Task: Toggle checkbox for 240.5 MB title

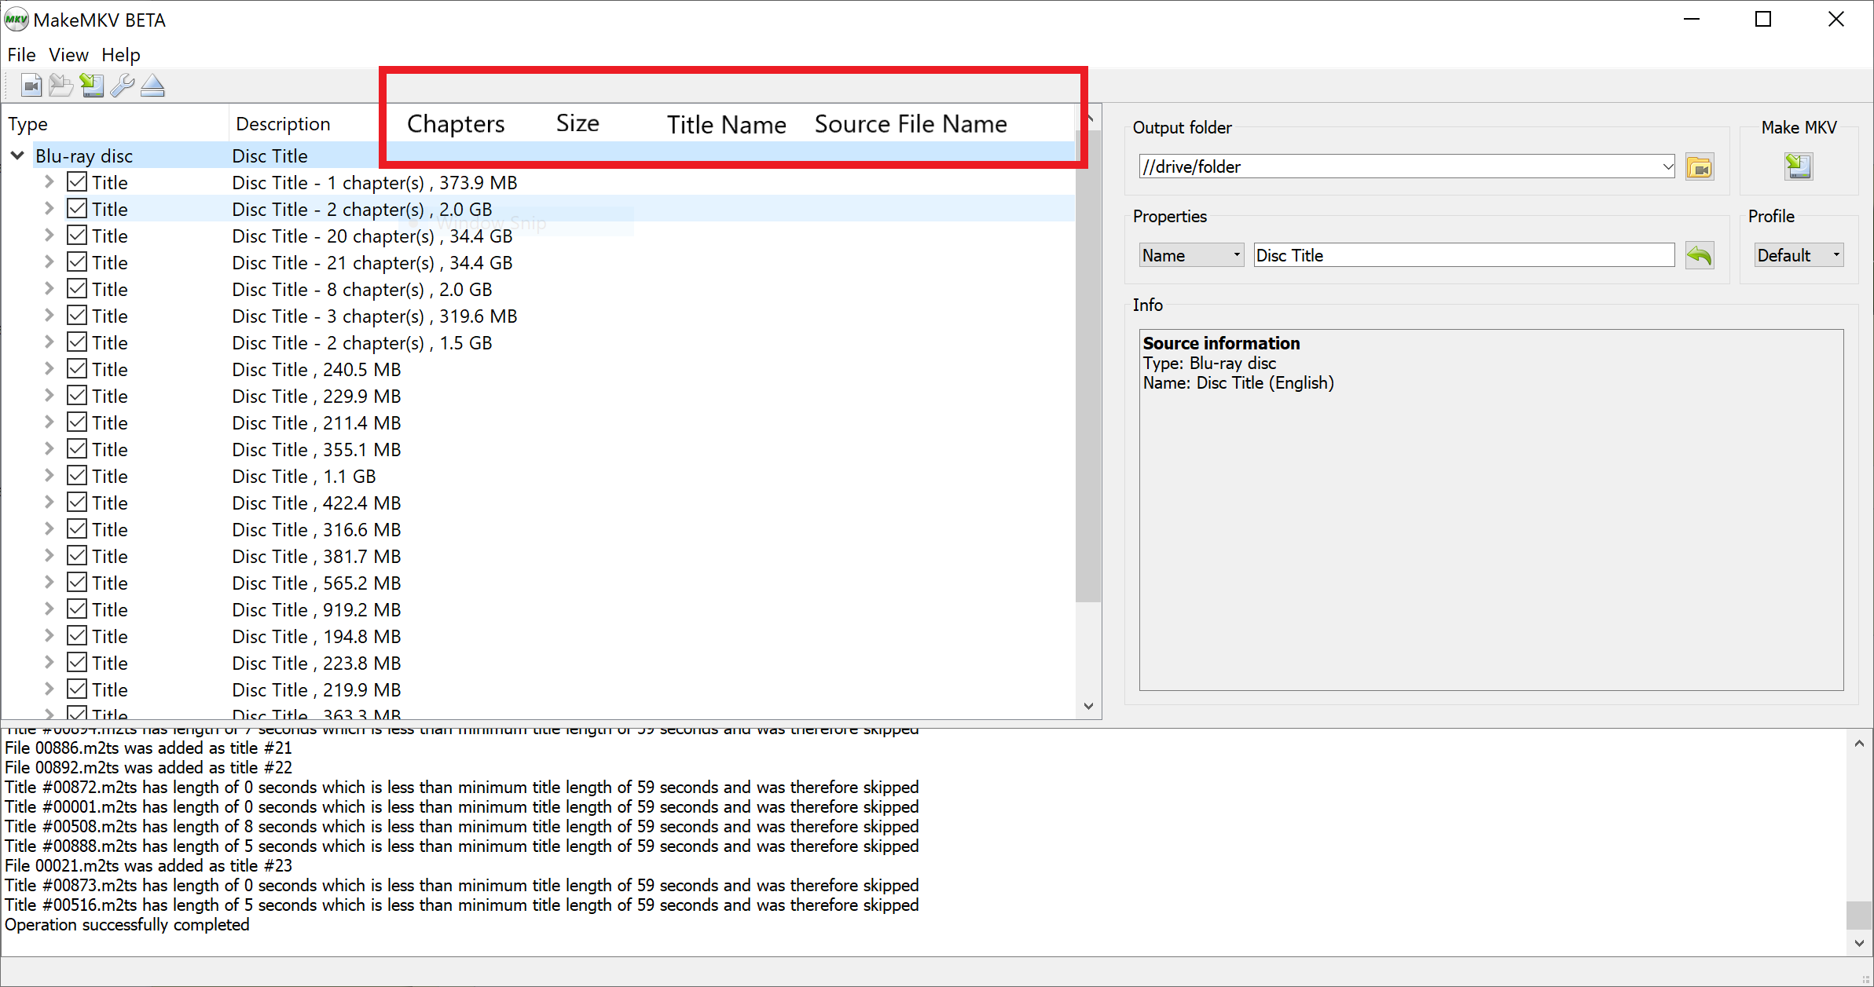Action: 77,369
